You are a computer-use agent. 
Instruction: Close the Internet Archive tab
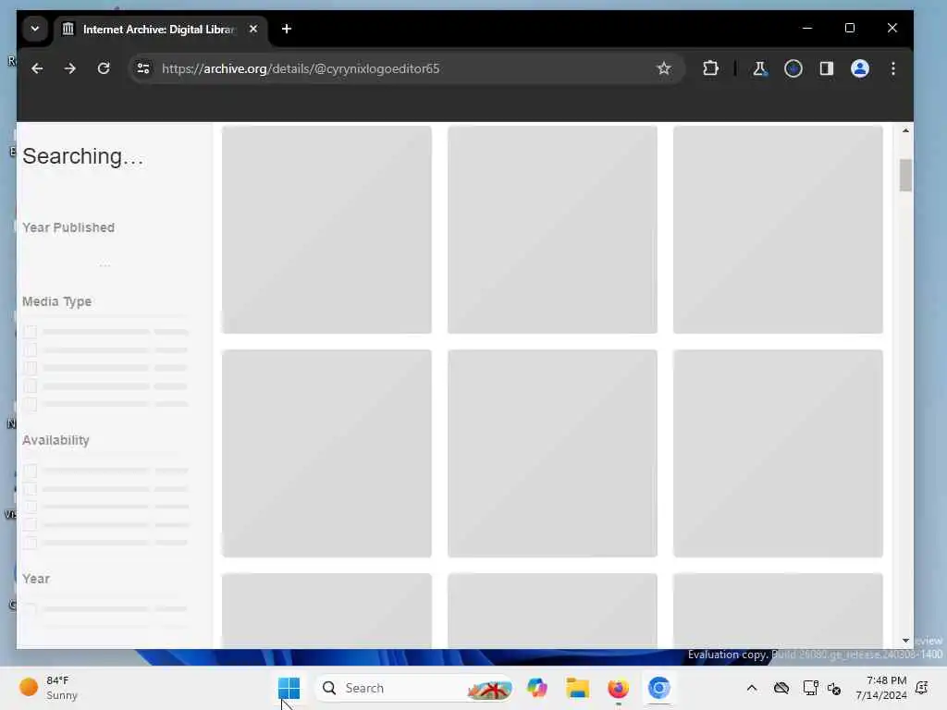[x=253, y=29]
